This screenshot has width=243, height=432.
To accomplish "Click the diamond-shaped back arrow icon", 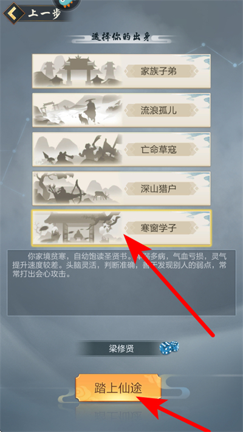I will point(14,13).
